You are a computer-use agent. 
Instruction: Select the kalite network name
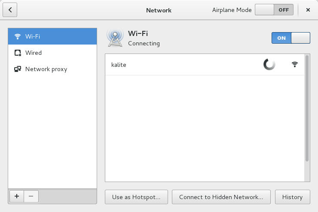pyautogui.click(x=119, y=65)
